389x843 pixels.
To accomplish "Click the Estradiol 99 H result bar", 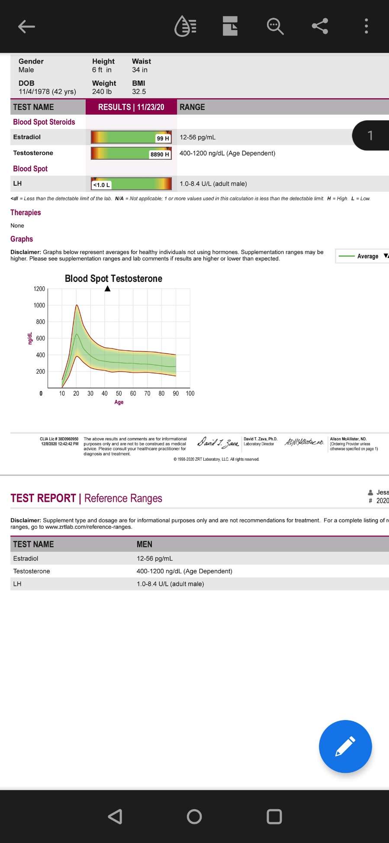I will click(x=131, y=137).
